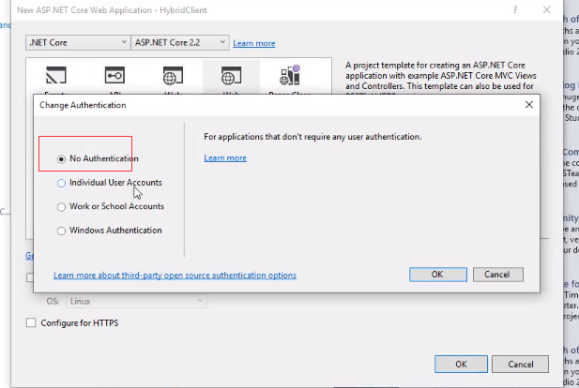Click Cancel in New ASP.NET Core Web Application window

(x=520, y=364)
